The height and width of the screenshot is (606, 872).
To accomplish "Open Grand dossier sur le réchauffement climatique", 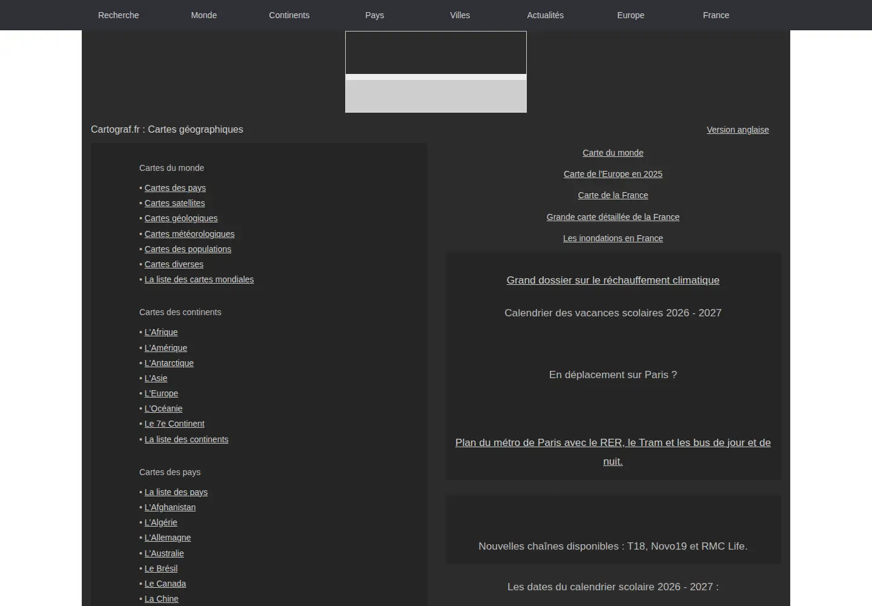I will [613, 280].
